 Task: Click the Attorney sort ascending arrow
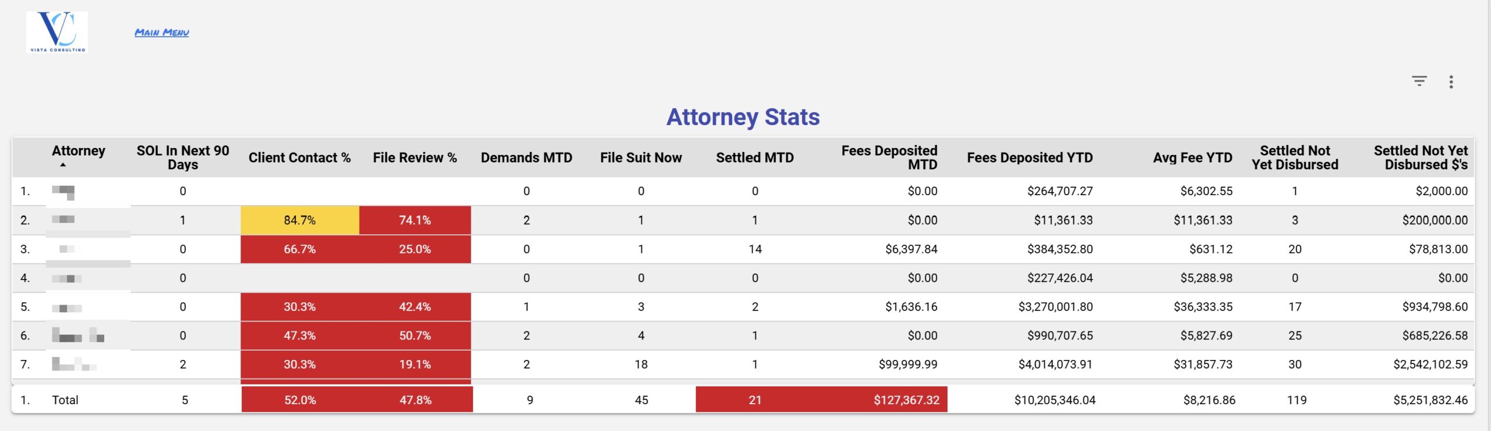click(63, 165)
